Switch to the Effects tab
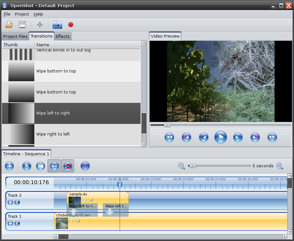Viewport: 294px width, 241px height. (62, 36)
